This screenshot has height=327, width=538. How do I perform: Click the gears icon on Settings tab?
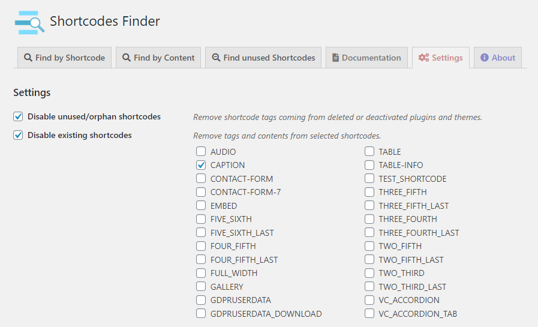pyautogui.click(x=423, y=58)
